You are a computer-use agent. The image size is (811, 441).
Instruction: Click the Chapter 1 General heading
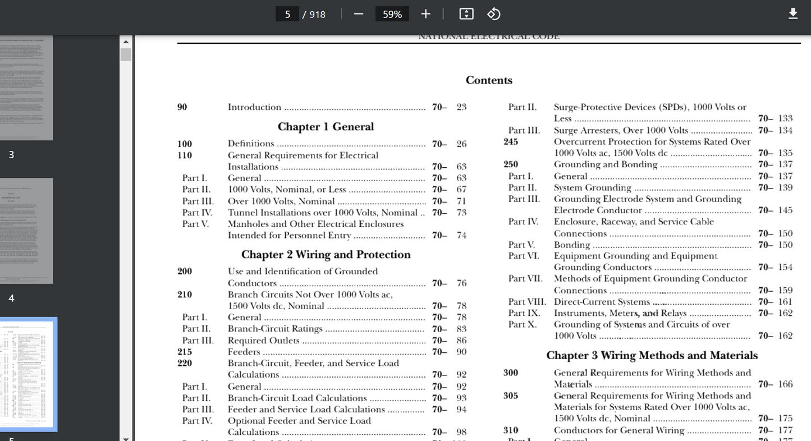click(x=326, y=127)
